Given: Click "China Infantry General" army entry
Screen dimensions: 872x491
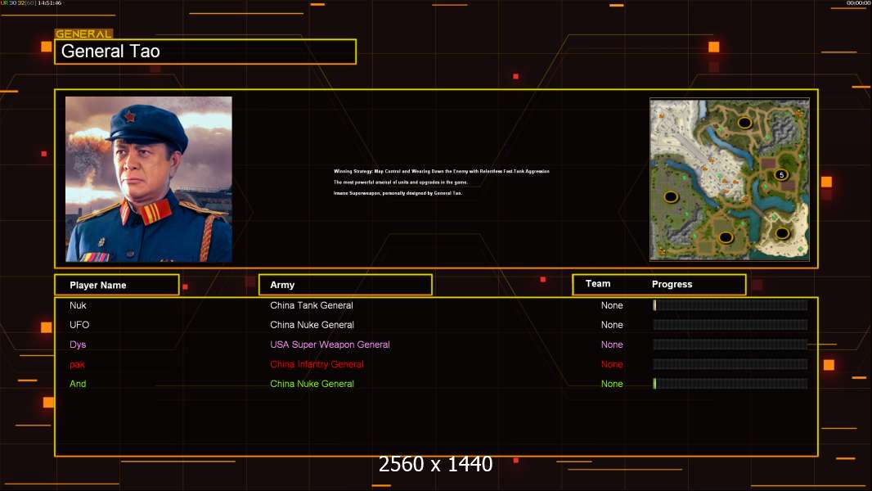Looking at the screenshot, I should pos(317,364).
